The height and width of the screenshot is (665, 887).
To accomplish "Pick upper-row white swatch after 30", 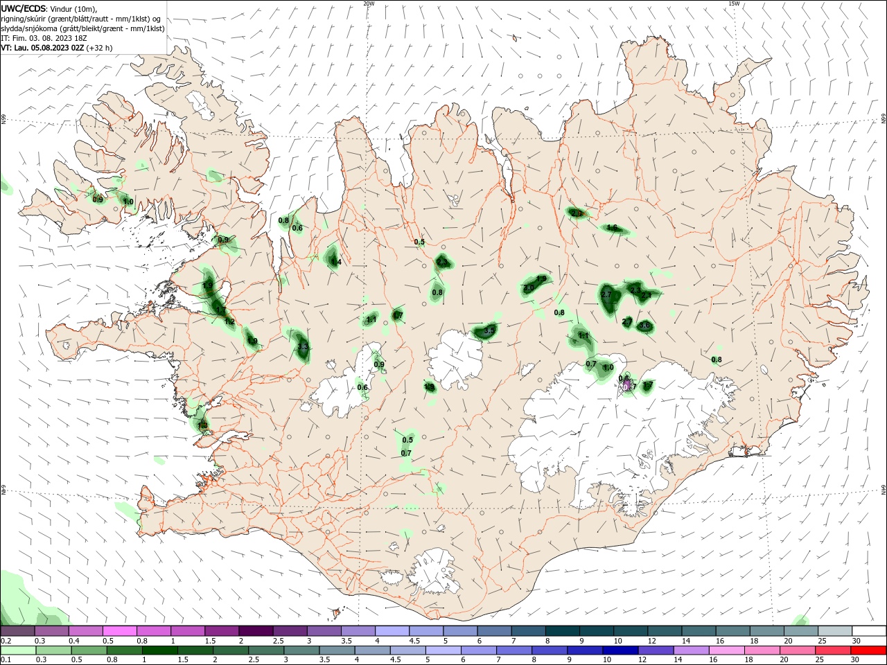I will click(869, 630).
